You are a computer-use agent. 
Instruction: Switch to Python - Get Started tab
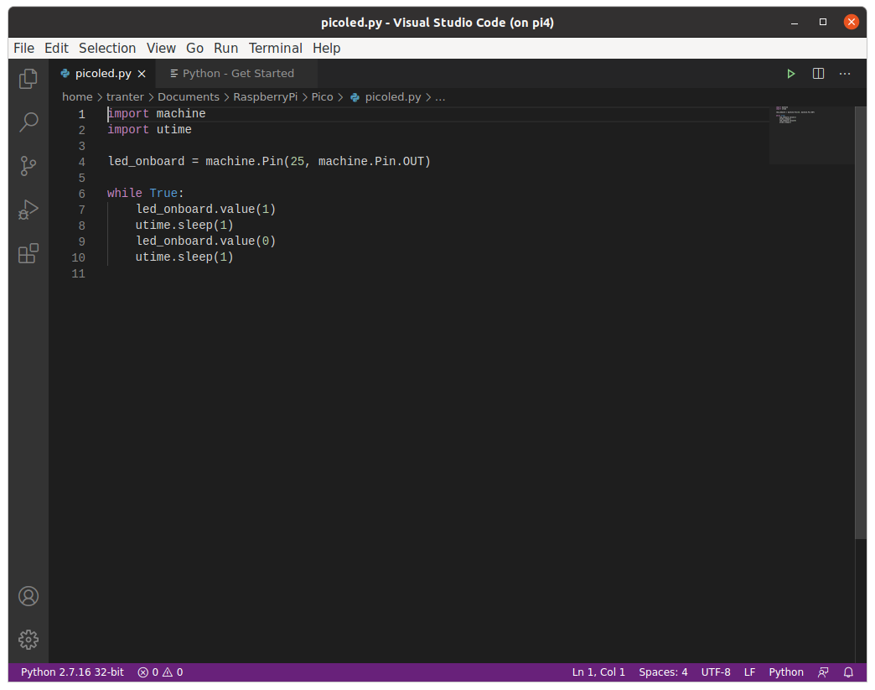(x=238, y=74)
